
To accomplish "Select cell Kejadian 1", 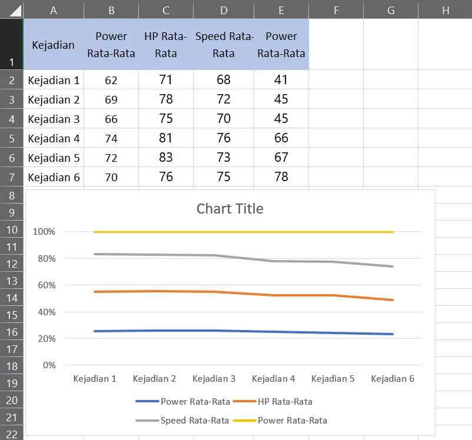I will [x=54, y=80].
